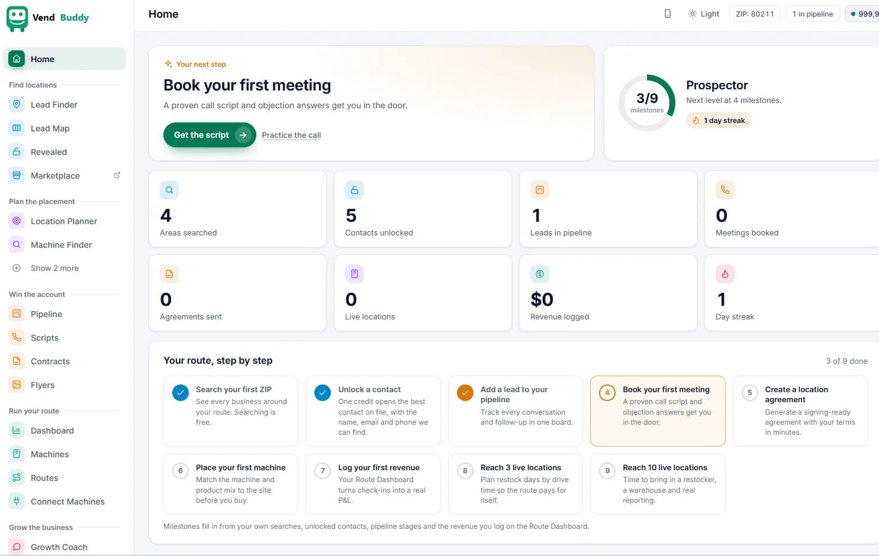The width and height of the screenshot is (879, 556).
Task: Open the 'Log your first revenue' step
Action: pos(373,484)
